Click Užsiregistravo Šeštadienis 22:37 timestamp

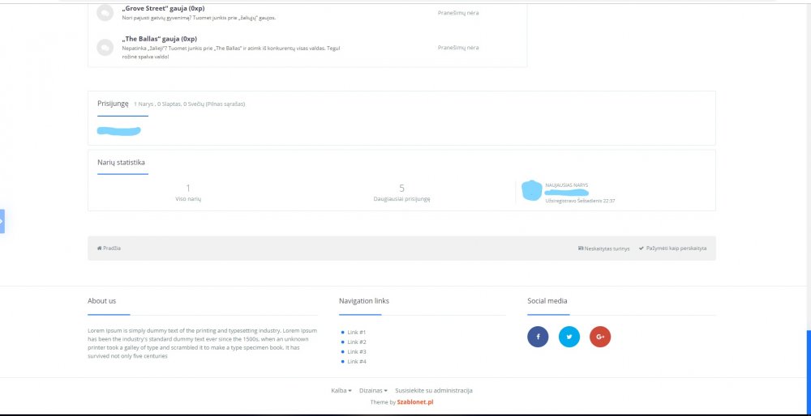coord(580,201)
